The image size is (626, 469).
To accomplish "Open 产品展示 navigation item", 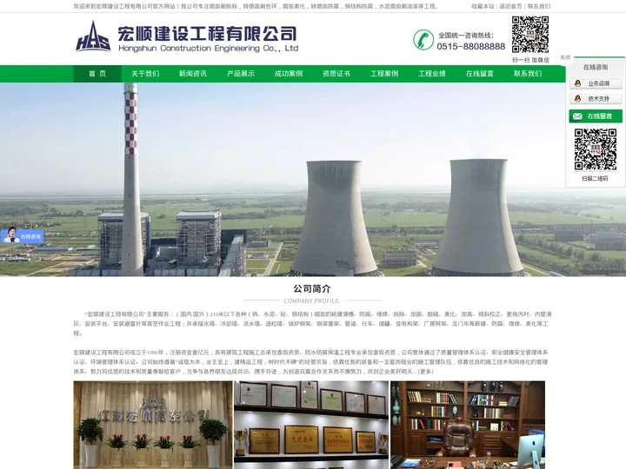I will point(241,74).
